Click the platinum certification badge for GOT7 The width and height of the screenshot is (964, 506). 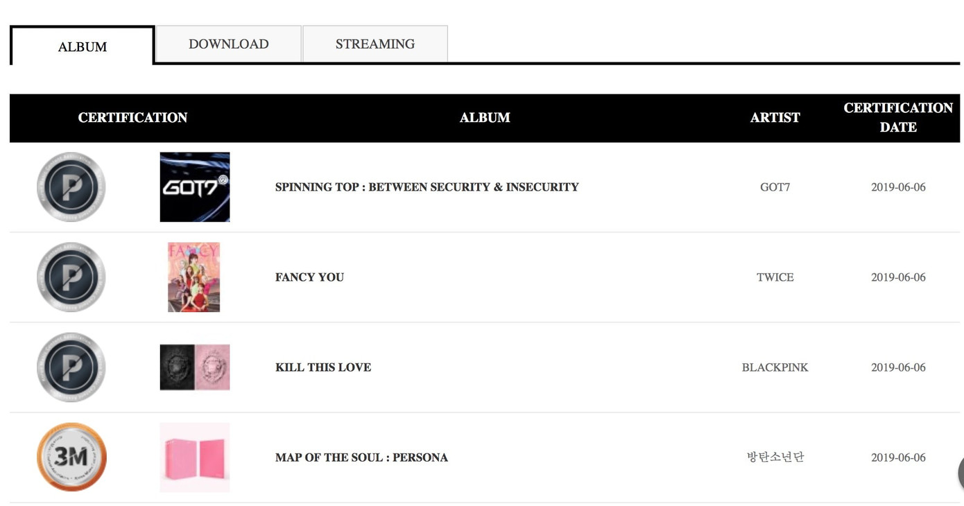coord(71,187)
